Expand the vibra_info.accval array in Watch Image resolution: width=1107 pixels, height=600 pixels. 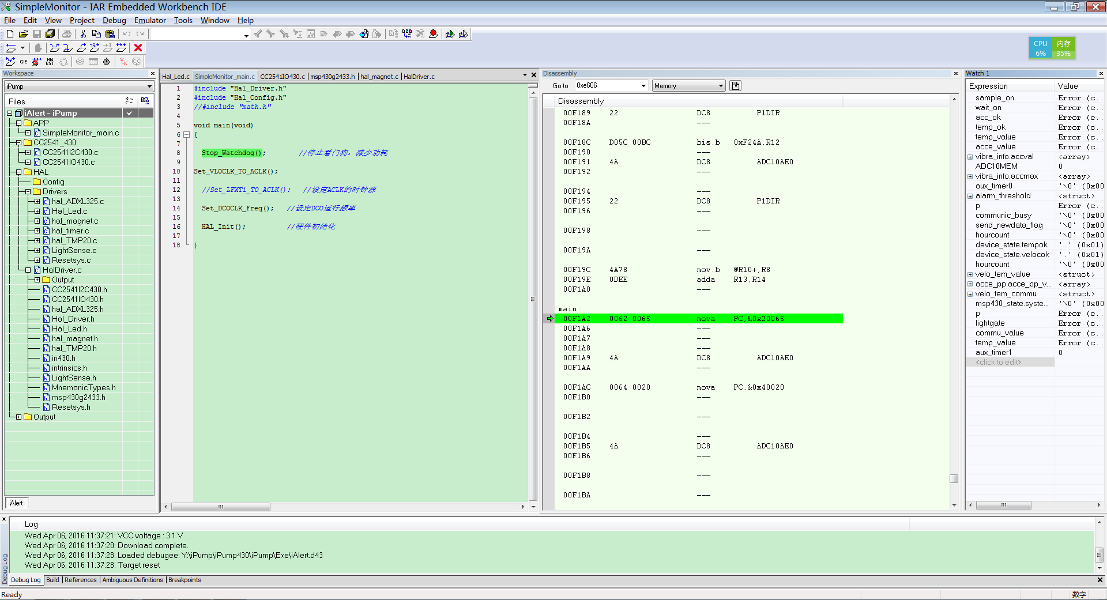tap(970, 157)
